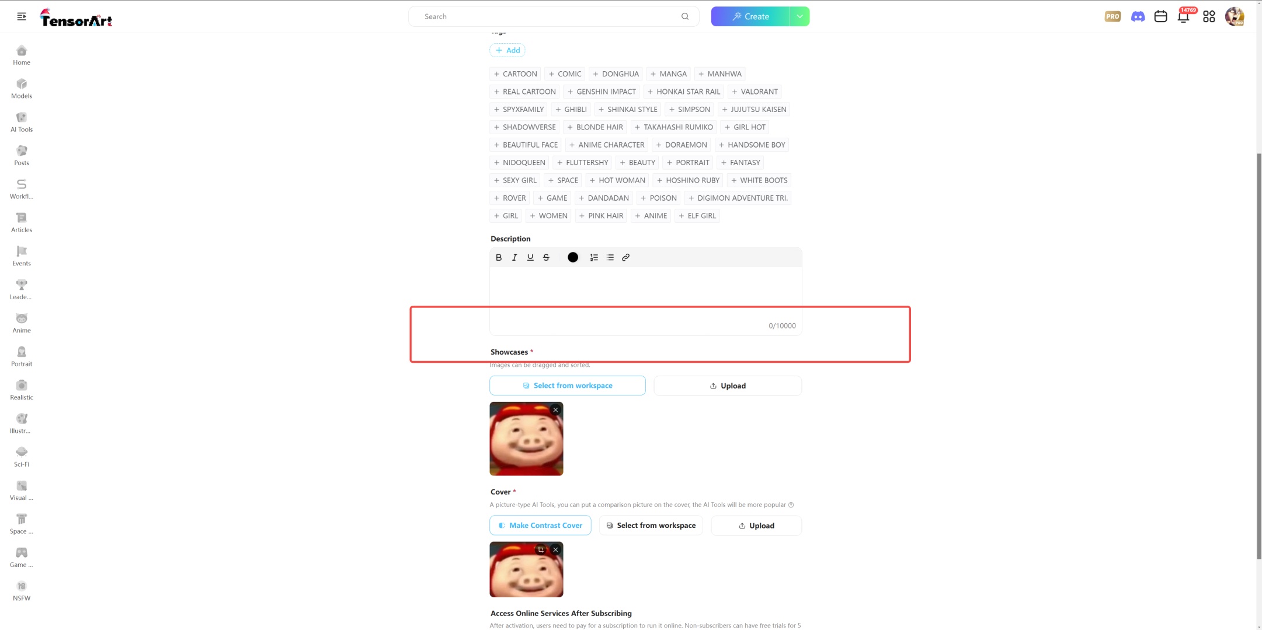Add the GENSHIN IMPACT tag

[x=601, y=92]
